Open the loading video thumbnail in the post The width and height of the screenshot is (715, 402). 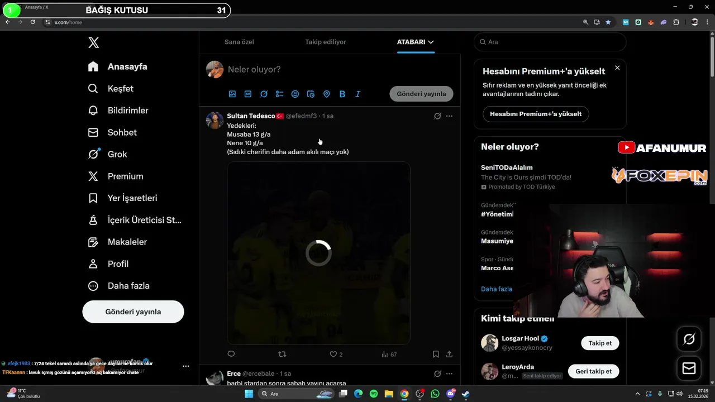(318, 253)
